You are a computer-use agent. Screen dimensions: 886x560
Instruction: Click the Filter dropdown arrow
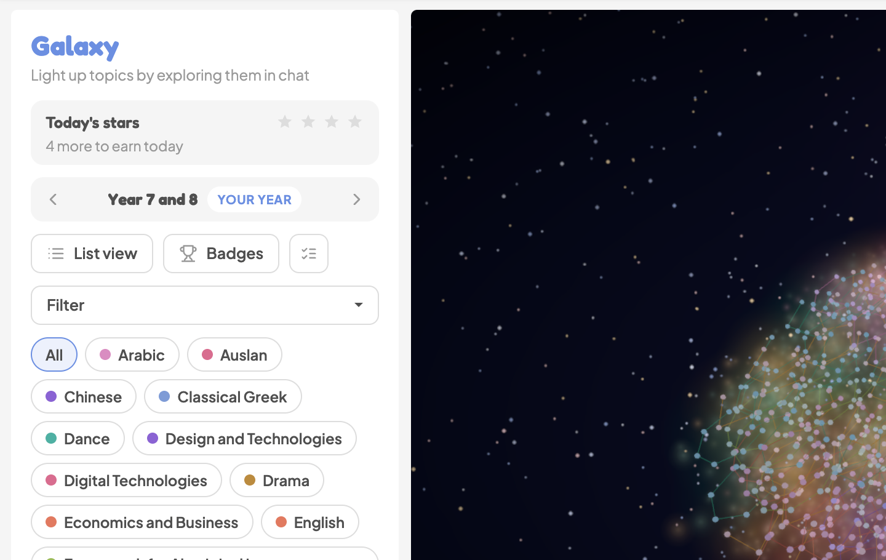[x=359, y=305]
